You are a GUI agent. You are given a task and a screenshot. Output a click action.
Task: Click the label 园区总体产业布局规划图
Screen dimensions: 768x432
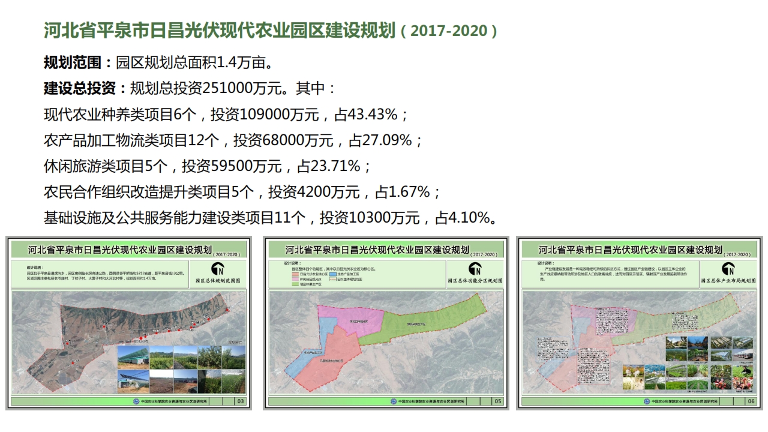click(x=728, y=280)
